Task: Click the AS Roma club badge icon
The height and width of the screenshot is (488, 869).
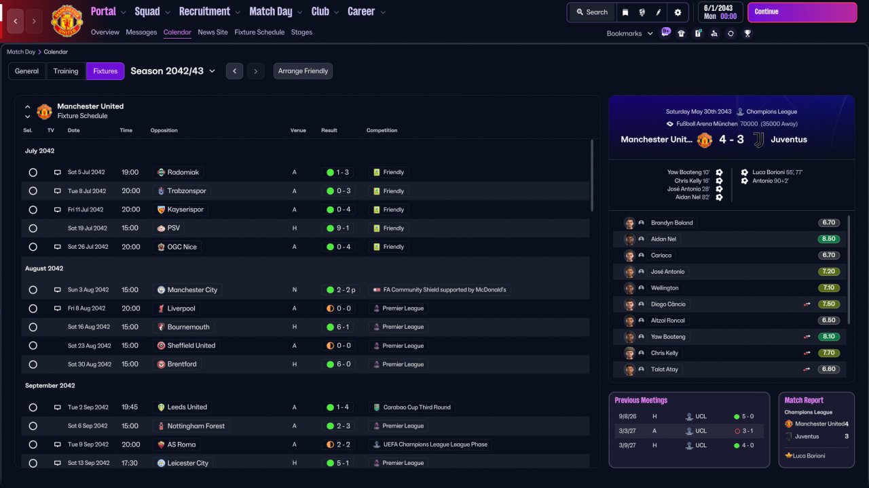Action: (x=161, y=445)
